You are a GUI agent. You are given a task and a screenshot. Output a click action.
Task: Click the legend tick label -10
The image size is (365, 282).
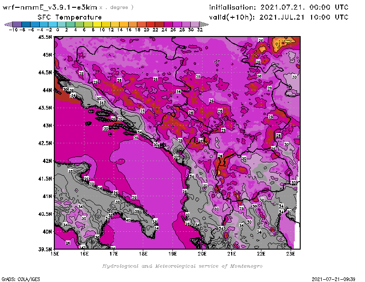[13, 30]
